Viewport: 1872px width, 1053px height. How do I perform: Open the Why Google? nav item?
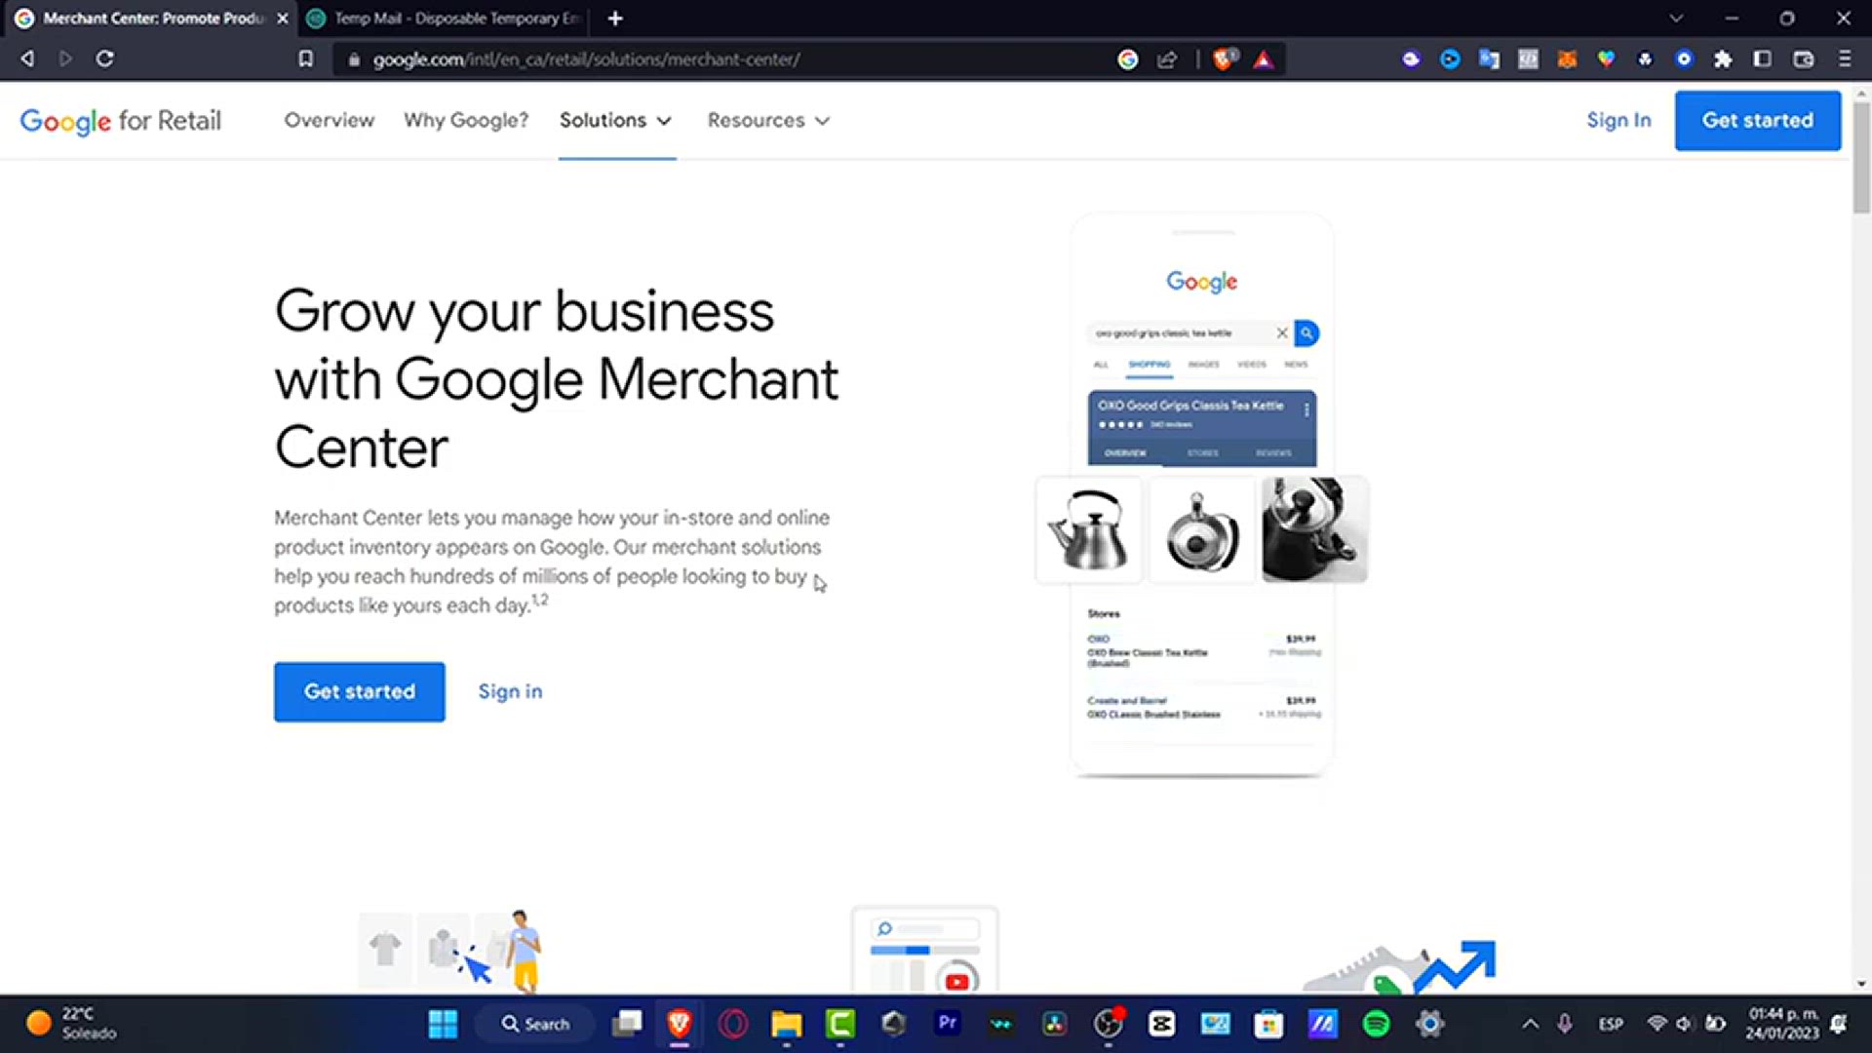466,120
